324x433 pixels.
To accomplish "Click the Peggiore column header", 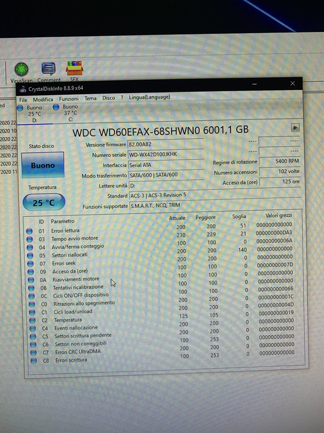I will (206, 218).
